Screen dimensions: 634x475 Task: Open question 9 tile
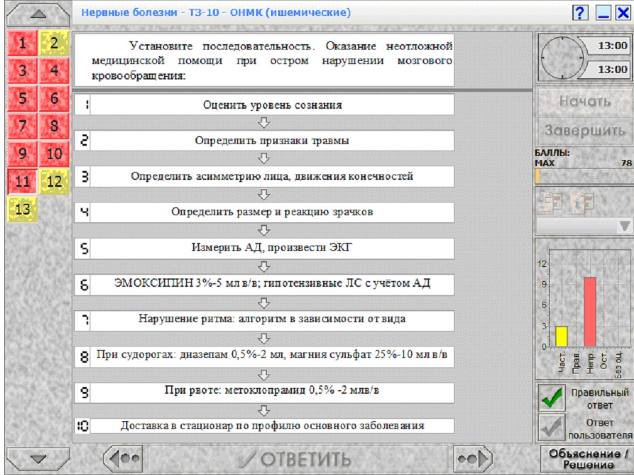pos(23,154)
